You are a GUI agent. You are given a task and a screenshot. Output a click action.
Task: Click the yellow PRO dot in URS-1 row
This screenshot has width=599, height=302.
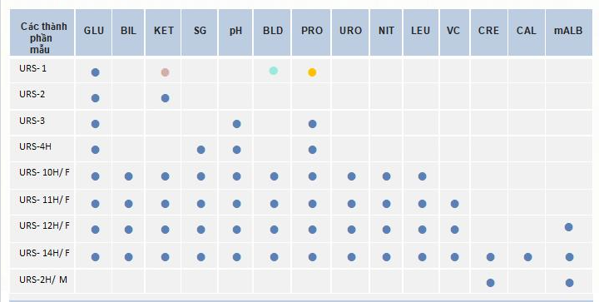coord(312,72)
